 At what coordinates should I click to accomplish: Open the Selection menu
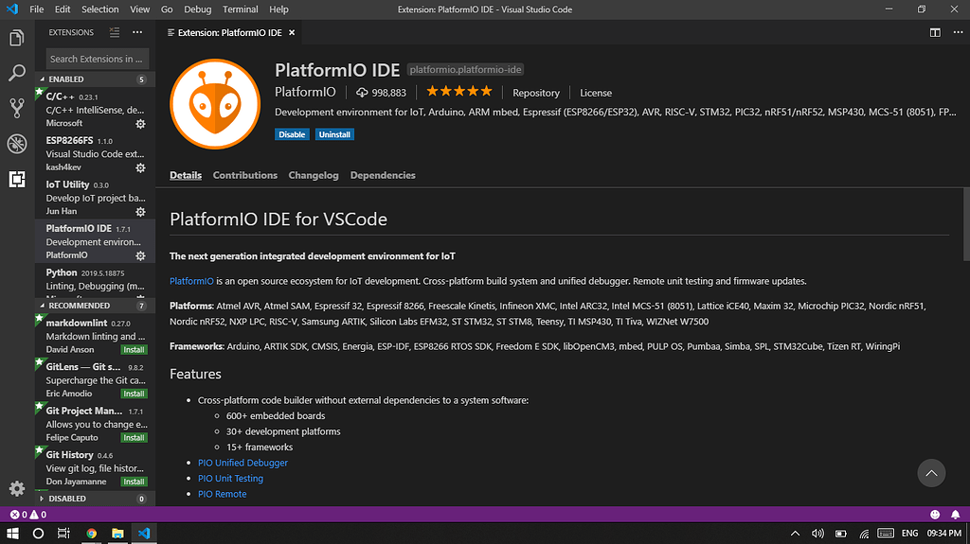click(100, 9)
